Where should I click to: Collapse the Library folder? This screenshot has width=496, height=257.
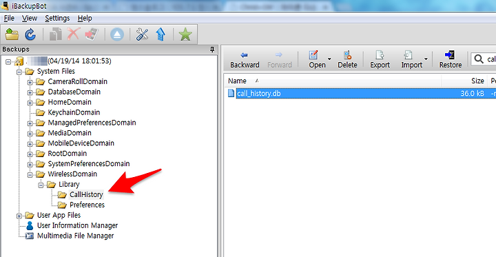41,185
